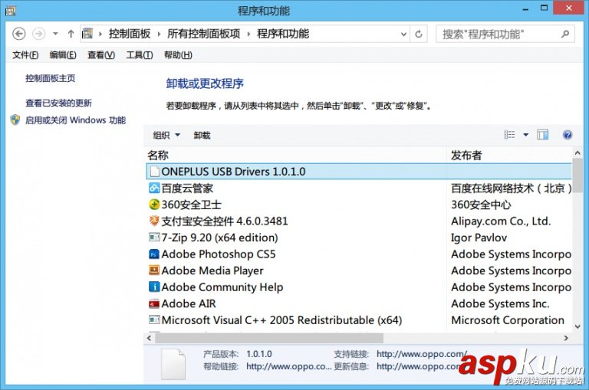
Task: Click the horizontal scrollbar right arrow
Action: [566, 338]
